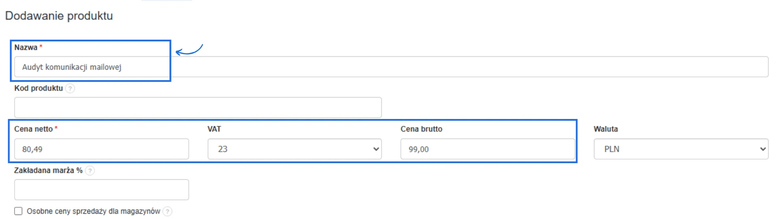Image resolution: width=778 pixels, height=219 pixels.
Task: Open the VAT rate dropdown
Action: coord(295,149)
